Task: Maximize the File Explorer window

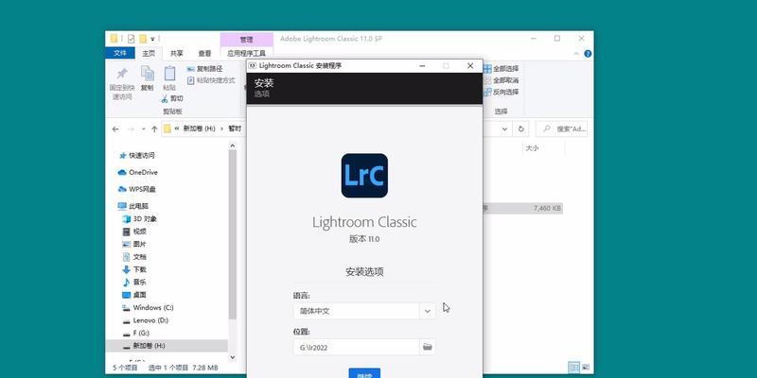Action: tap(557, 39)
